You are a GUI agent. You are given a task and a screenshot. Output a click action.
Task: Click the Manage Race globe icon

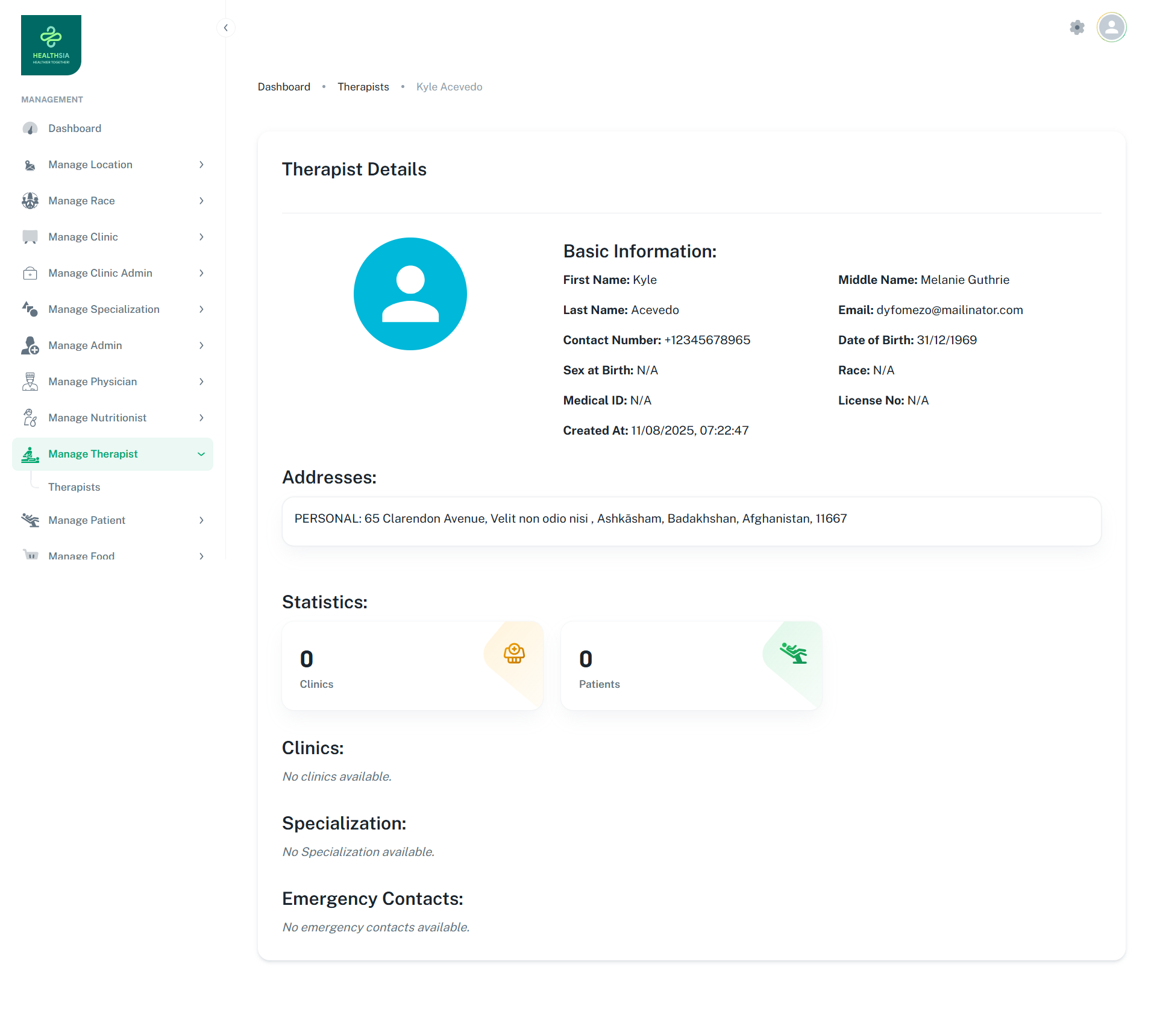30,201
